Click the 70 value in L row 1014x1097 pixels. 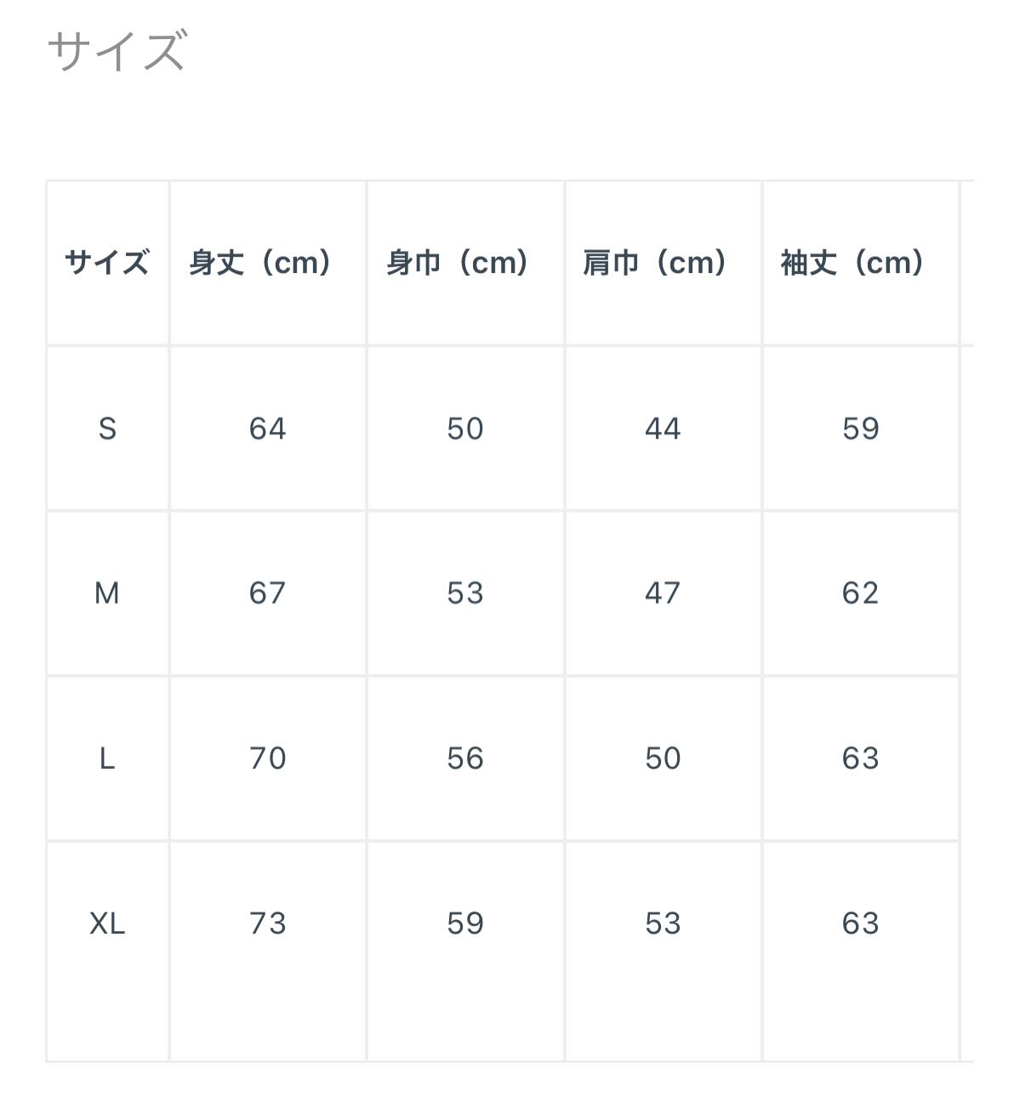coord(267,758)
